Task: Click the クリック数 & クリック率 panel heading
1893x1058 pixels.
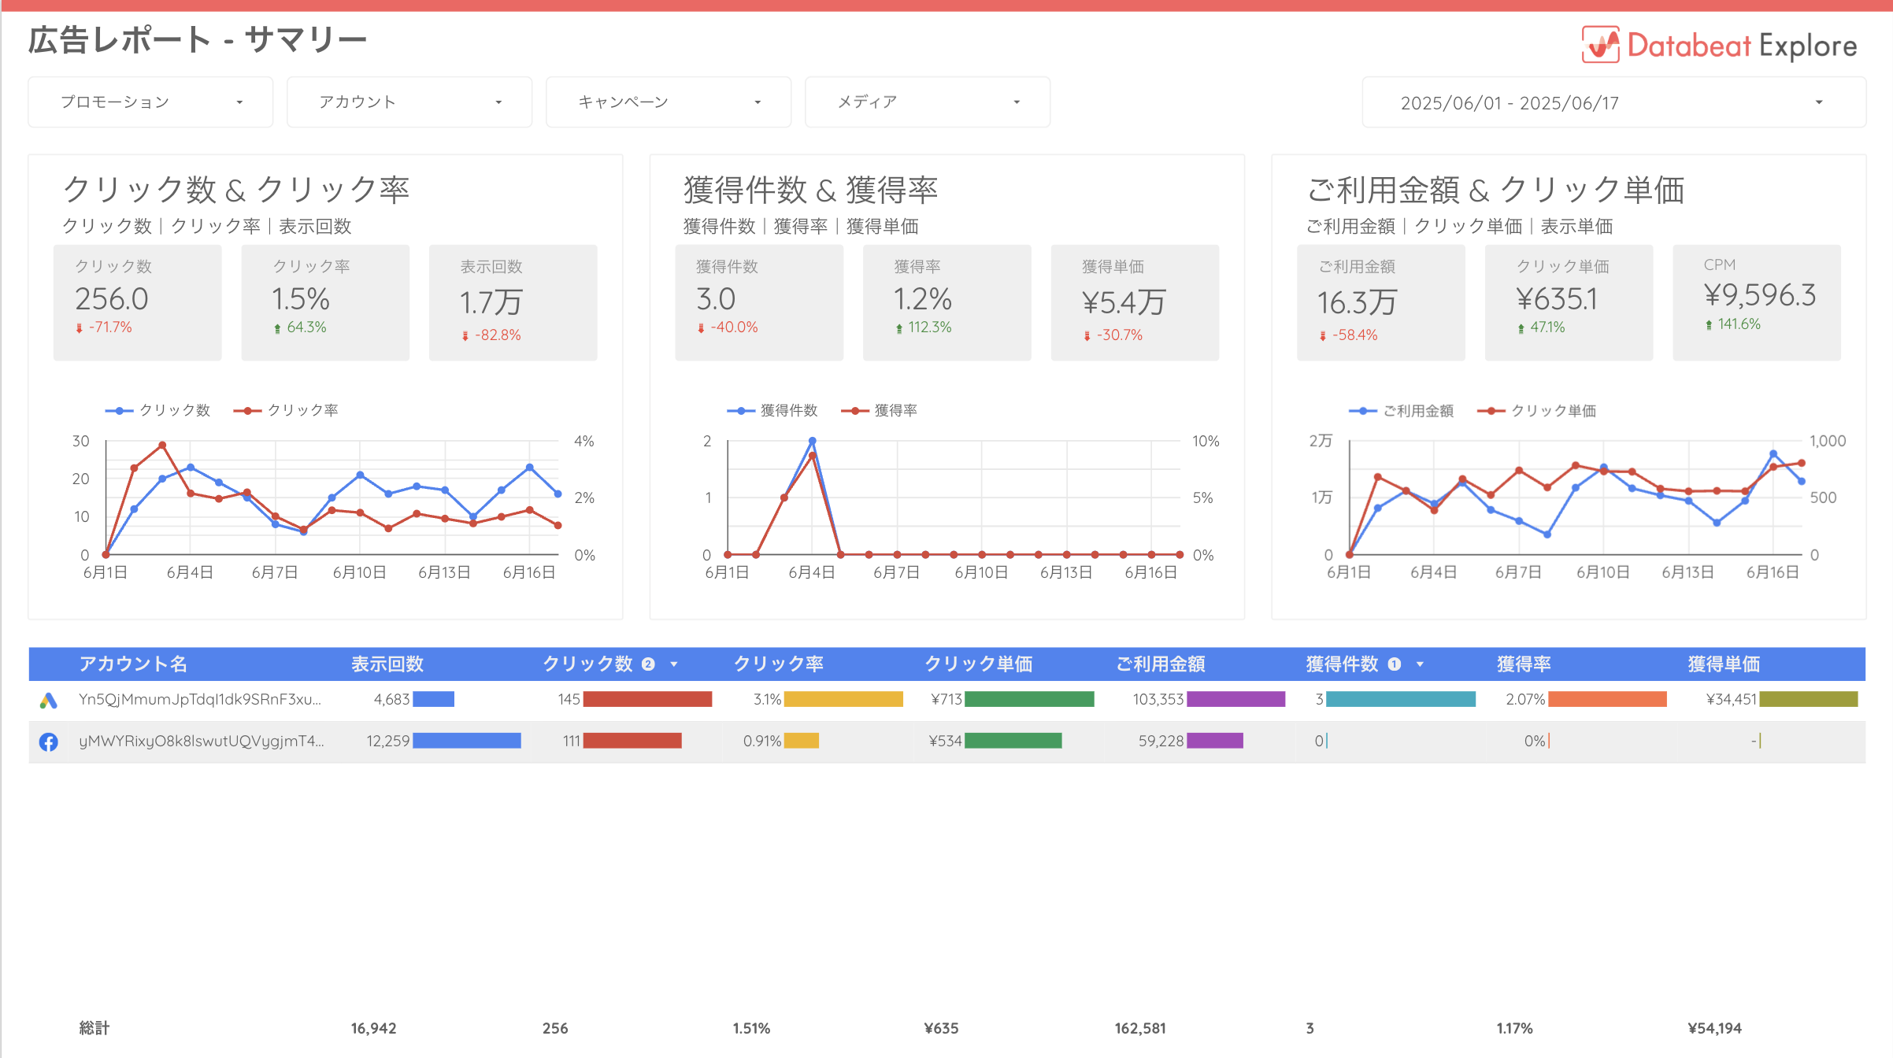Action: (235, 190)
